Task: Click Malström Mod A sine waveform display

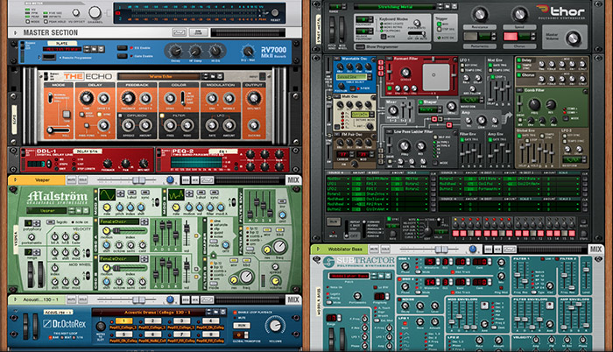Action: coord(107,194)
